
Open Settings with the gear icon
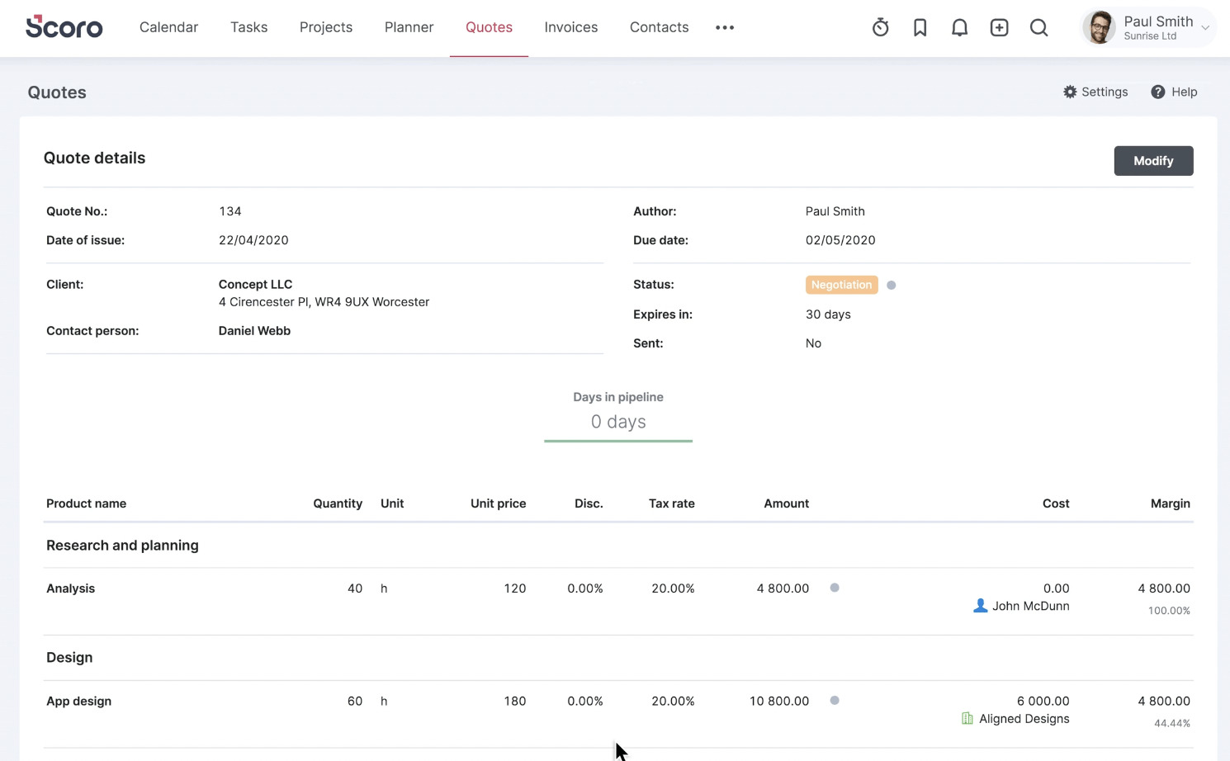click(1071, 92)
